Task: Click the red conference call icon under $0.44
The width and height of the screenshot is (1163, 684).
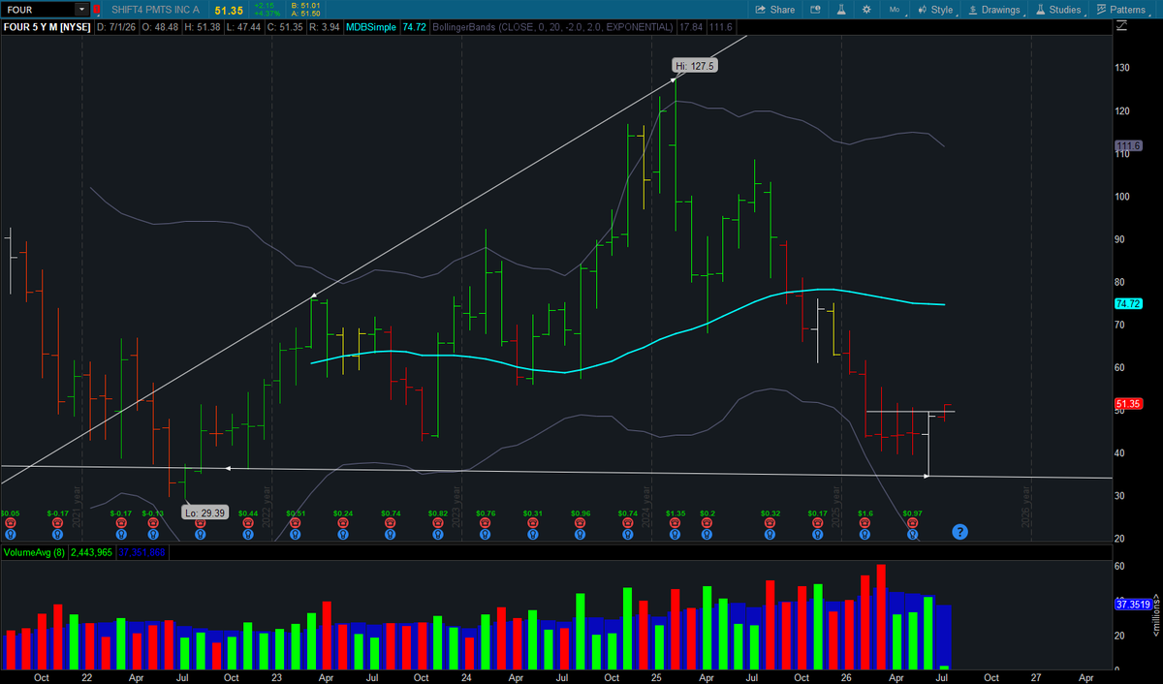Action: pyautogui.click(x=248, y=522)
